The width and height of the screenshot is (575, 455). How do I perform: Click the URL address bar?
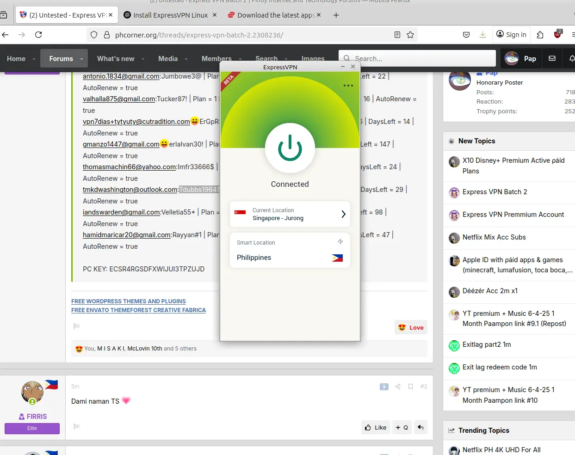click(252, 35)
